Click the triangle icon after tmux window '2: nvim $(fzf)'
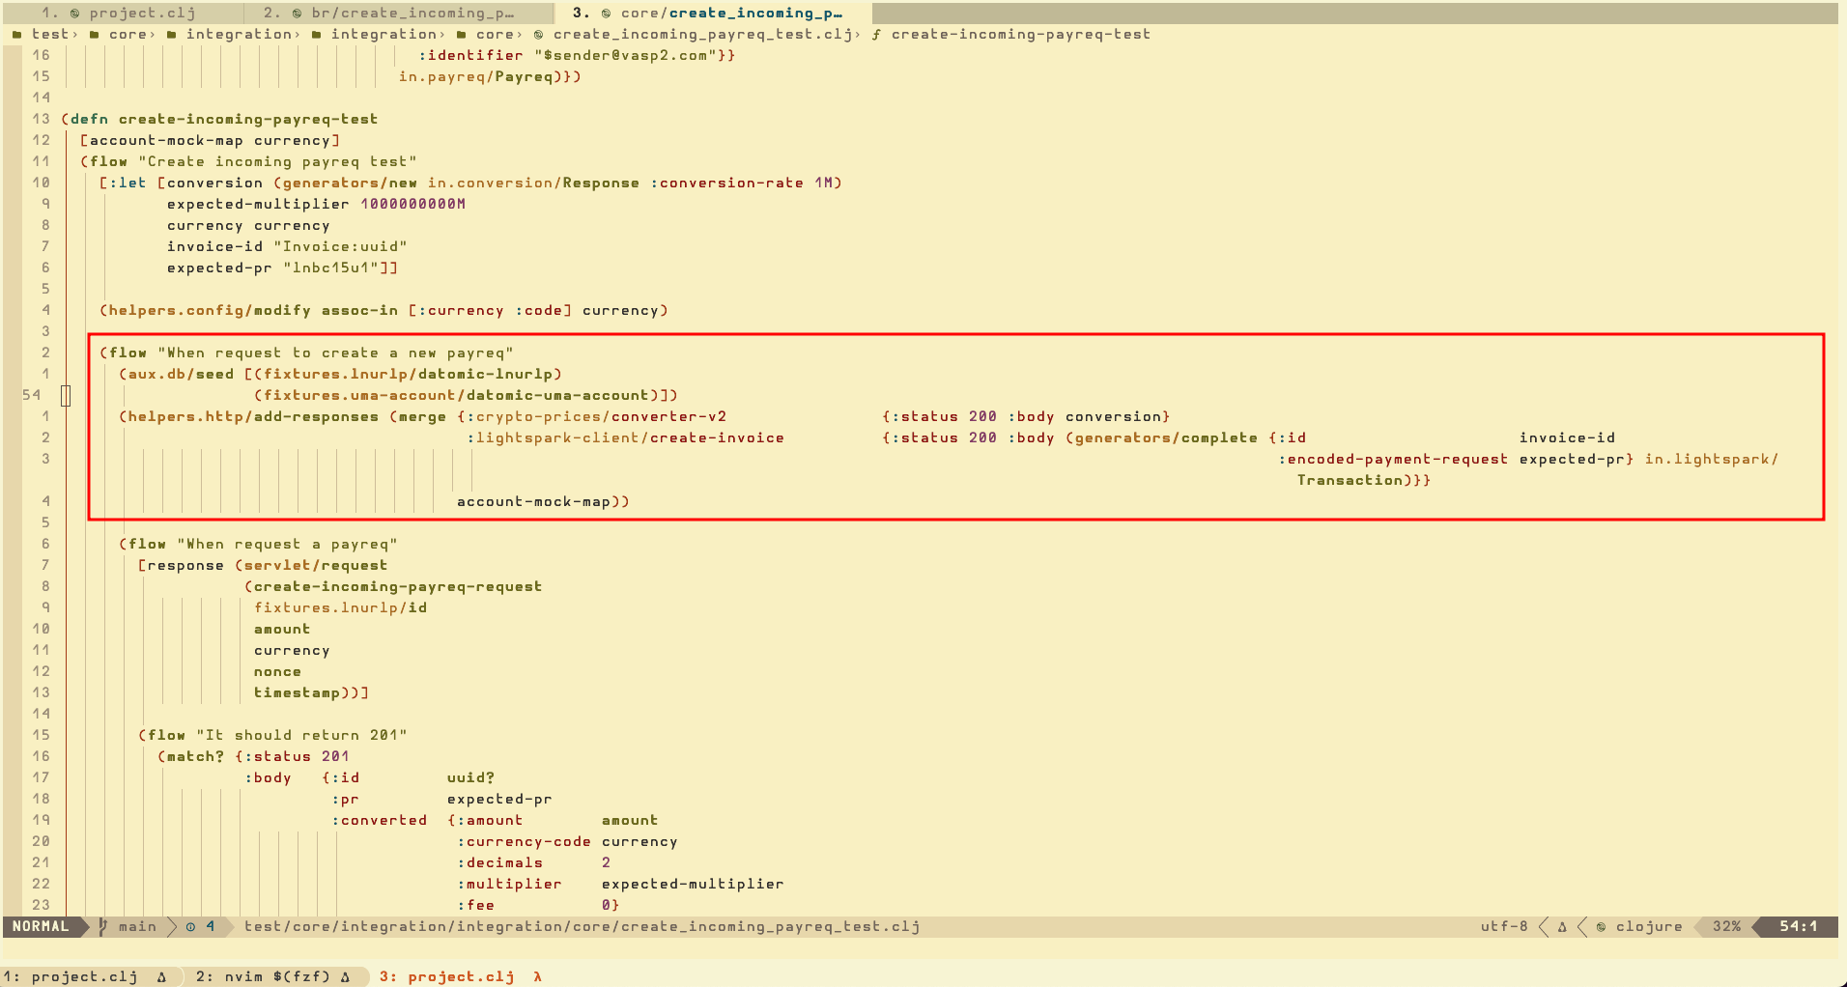1847x987 pixels. [x=345, y=977]
